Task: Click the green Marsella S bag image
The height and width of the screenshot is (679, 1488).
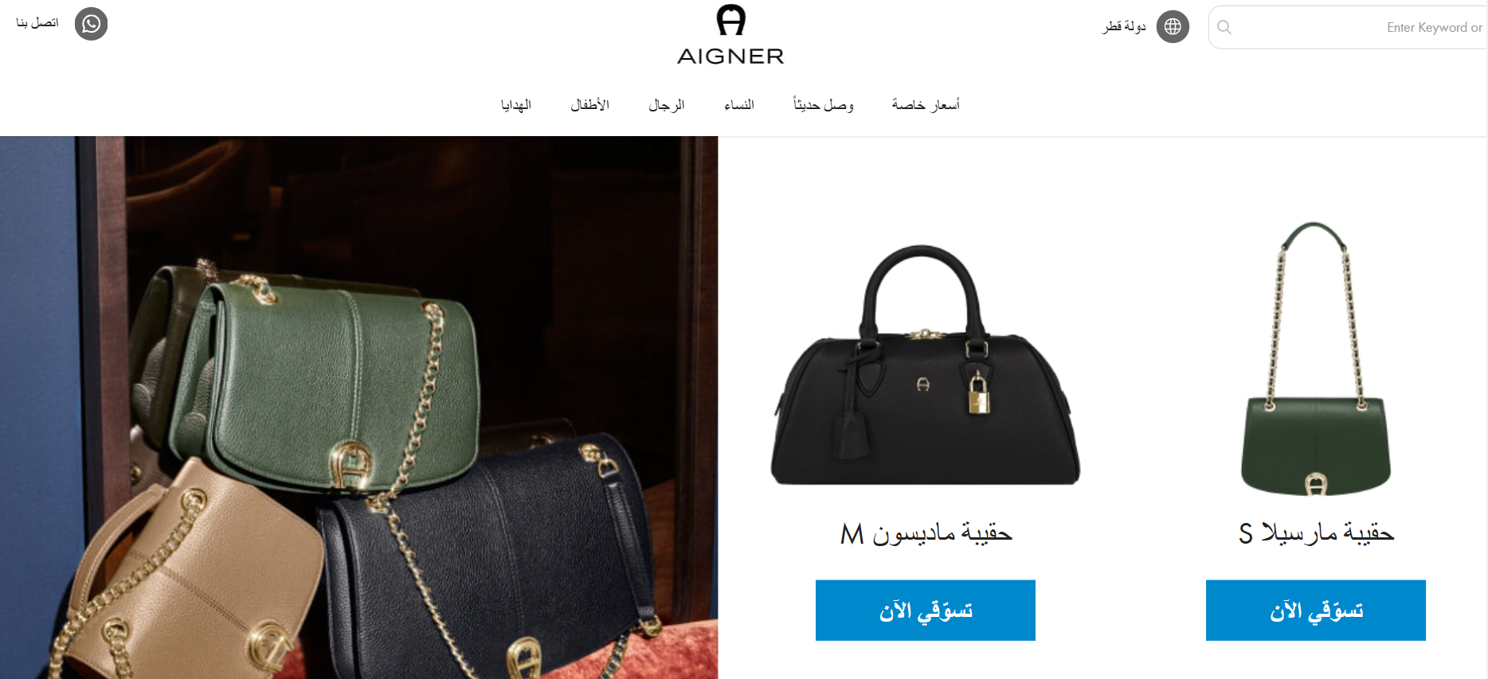Action: point(1316,358)
